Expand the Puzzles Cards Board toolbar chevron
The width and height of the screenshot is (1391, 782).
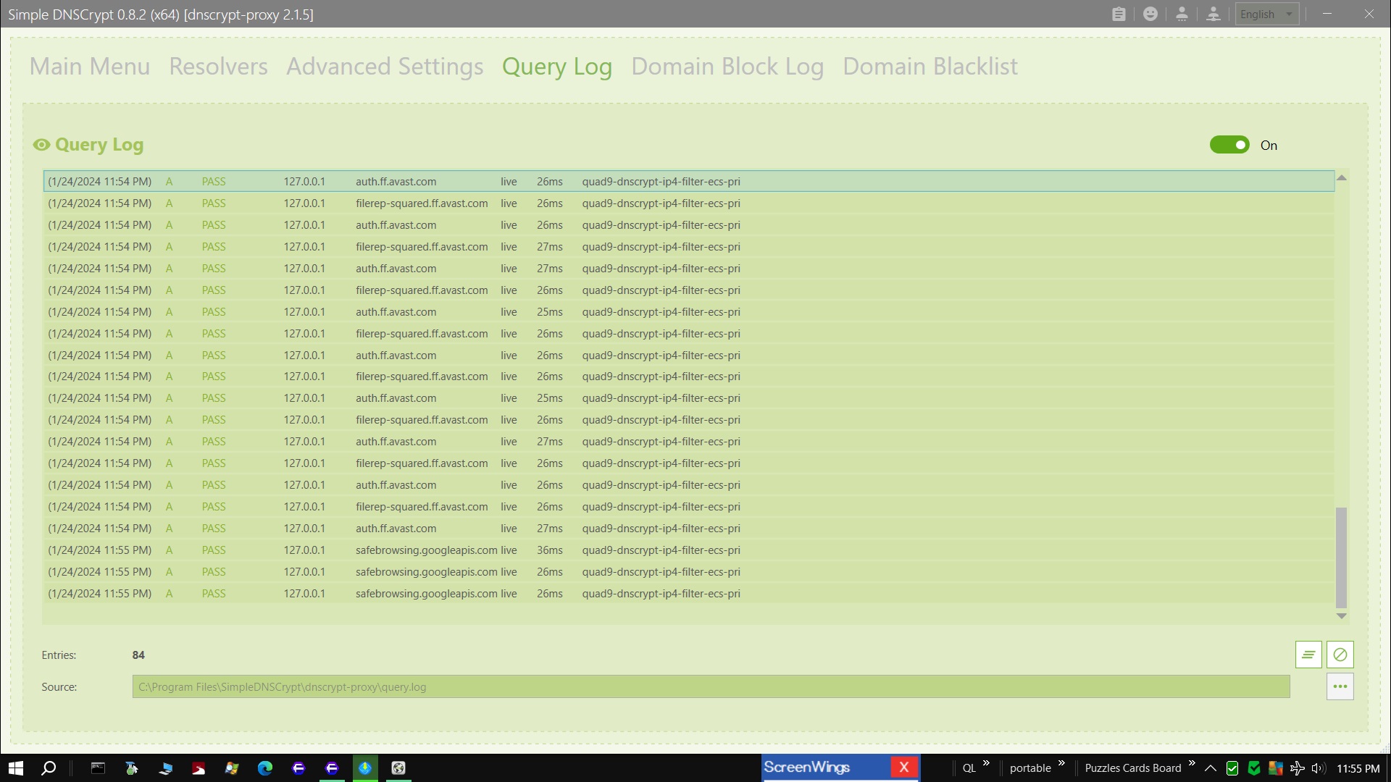point(1192,763)
